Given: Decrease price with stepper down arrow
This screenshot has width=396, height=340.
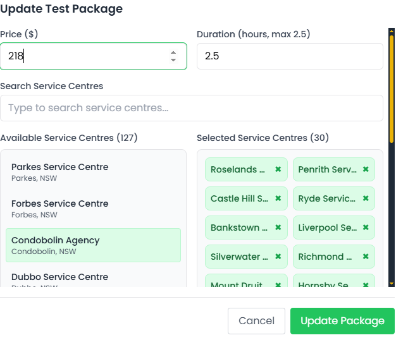Looking at the screenshot, I should pos(173,60).
